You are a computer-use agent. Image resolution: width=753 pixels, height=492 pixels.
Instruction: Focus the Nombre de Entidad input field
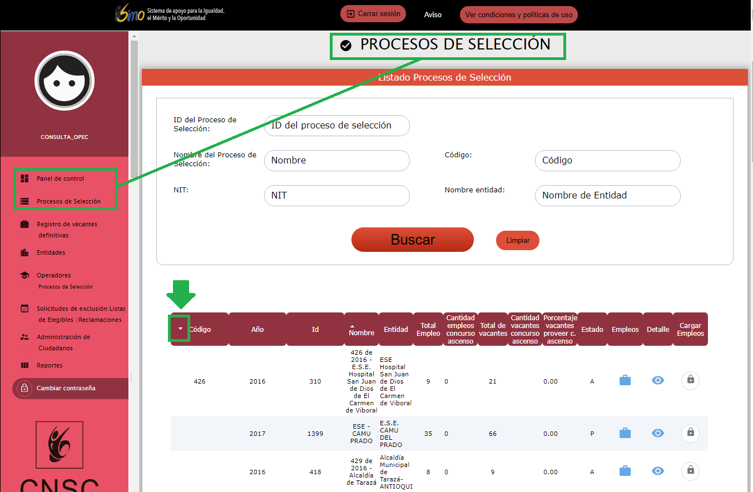coord(607,196)
